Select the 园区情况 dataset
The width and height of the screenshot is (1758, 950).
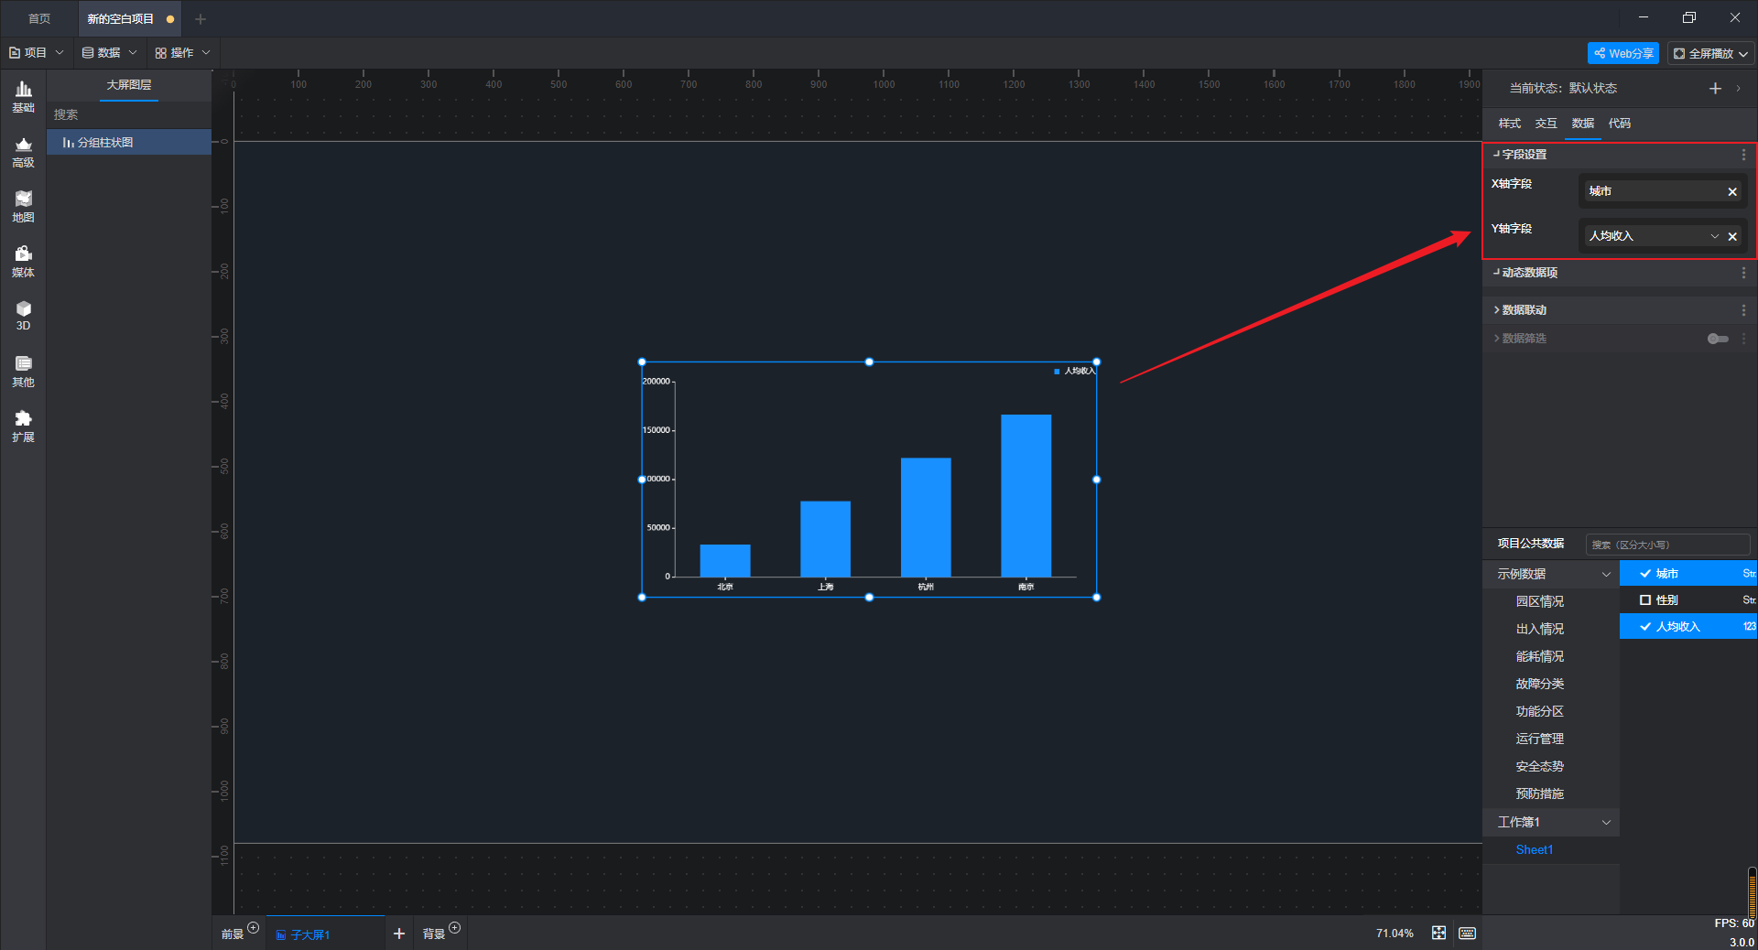click(1539, 601)
